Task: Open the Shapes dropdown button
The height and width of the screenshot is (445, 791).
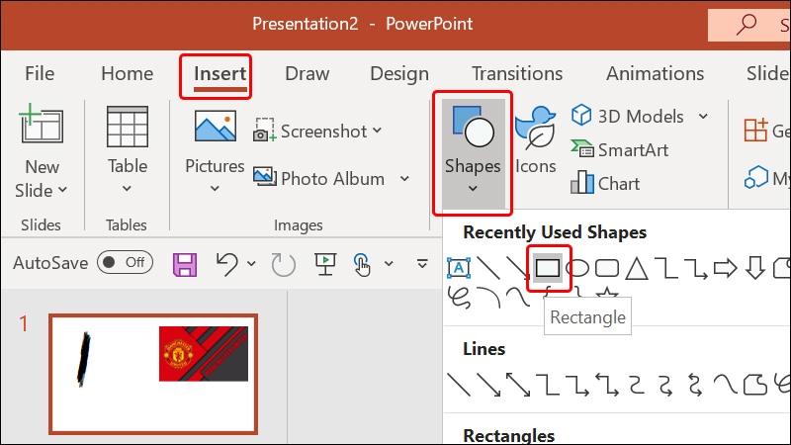Action: (473, 153)
